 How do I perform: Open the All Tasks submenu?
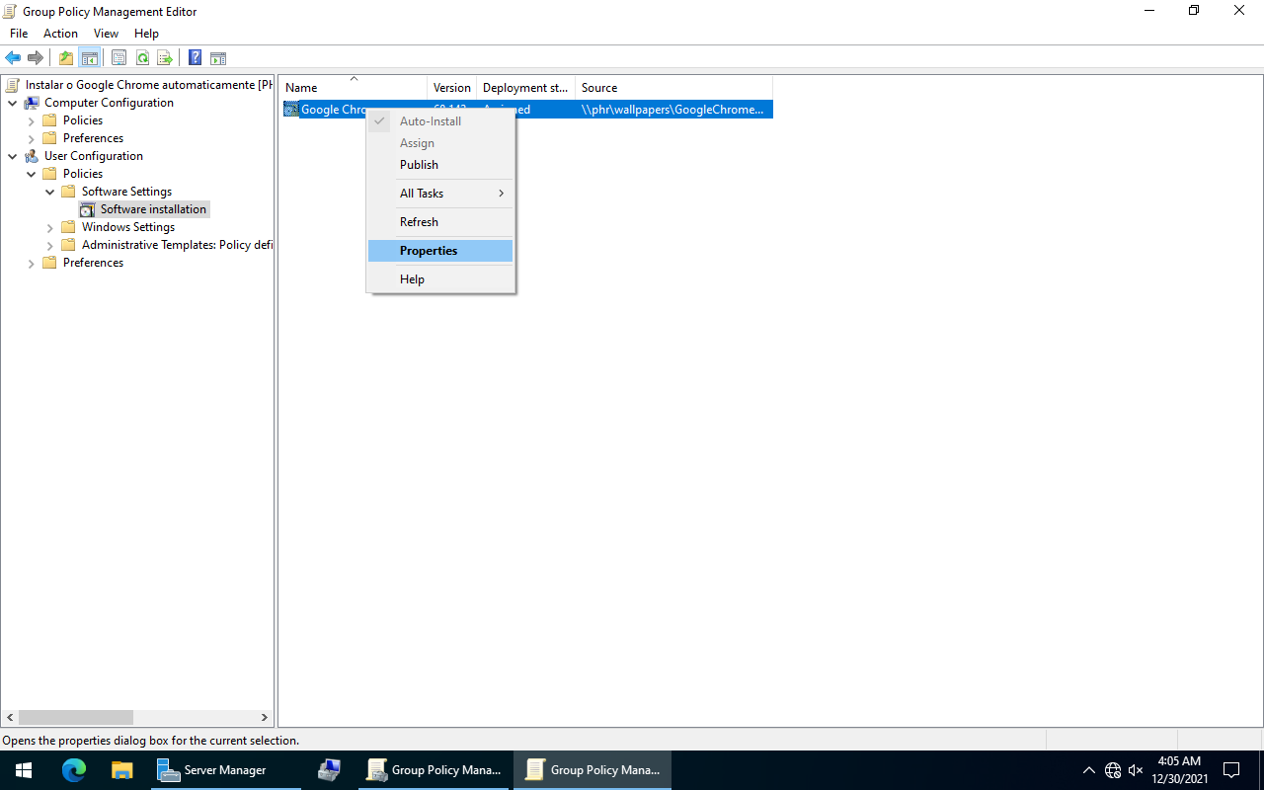coord(422,194)
